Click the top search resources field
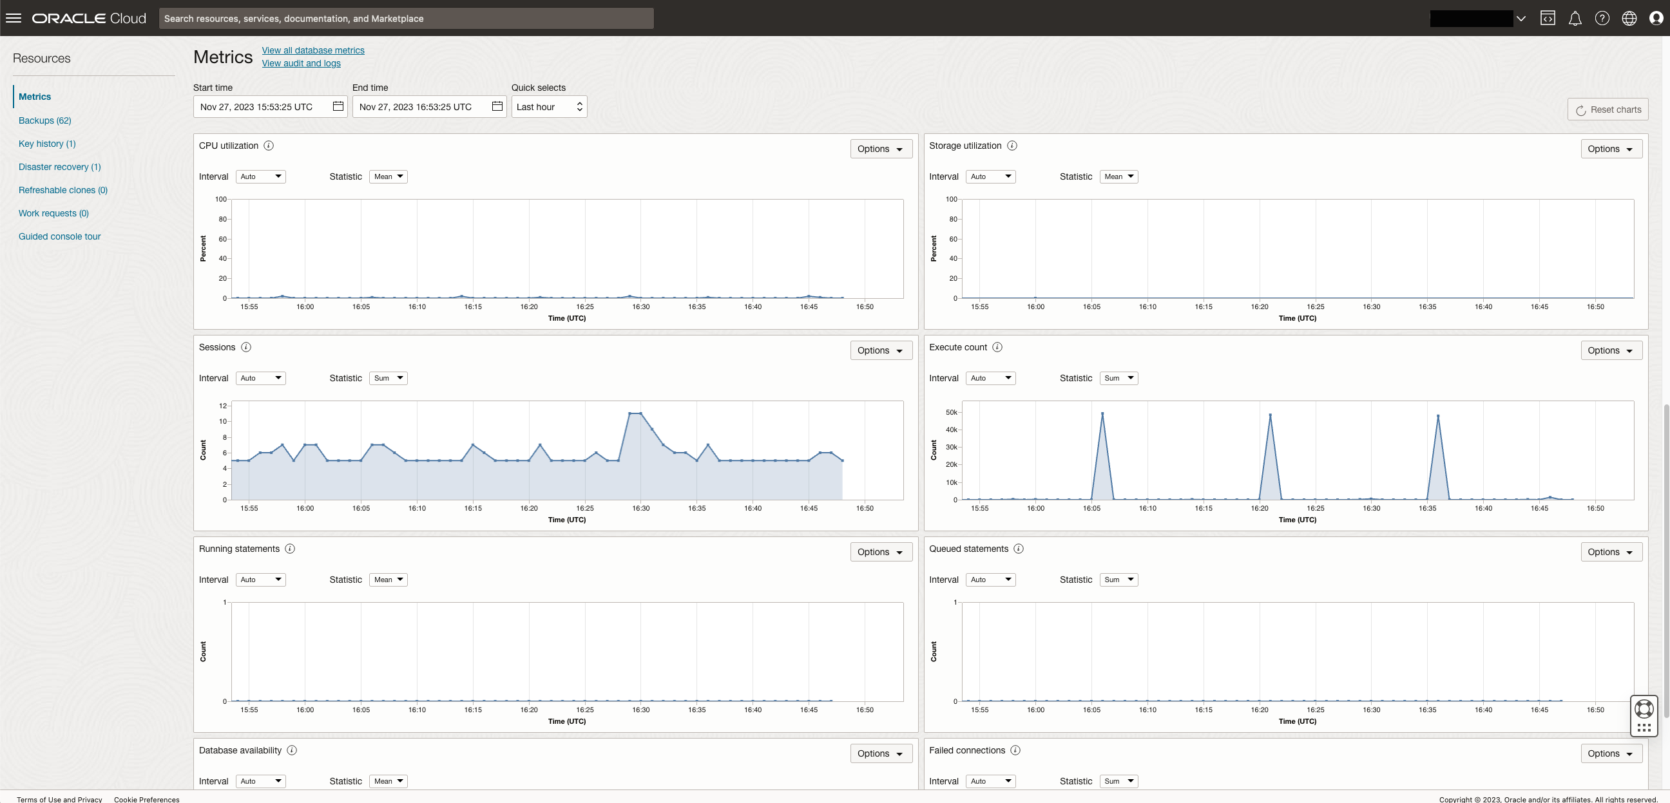Viewport: 1670px width, 803px height. pos(406,18)
